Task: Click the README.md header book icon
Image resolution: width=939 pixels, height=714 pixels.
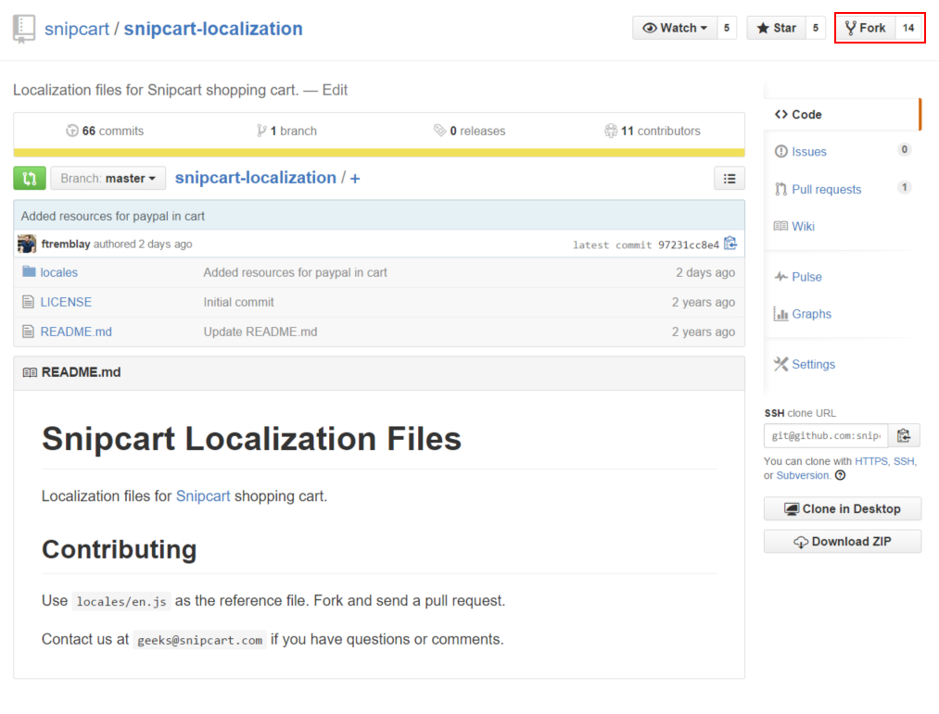Action: click(x=30, y=372)
